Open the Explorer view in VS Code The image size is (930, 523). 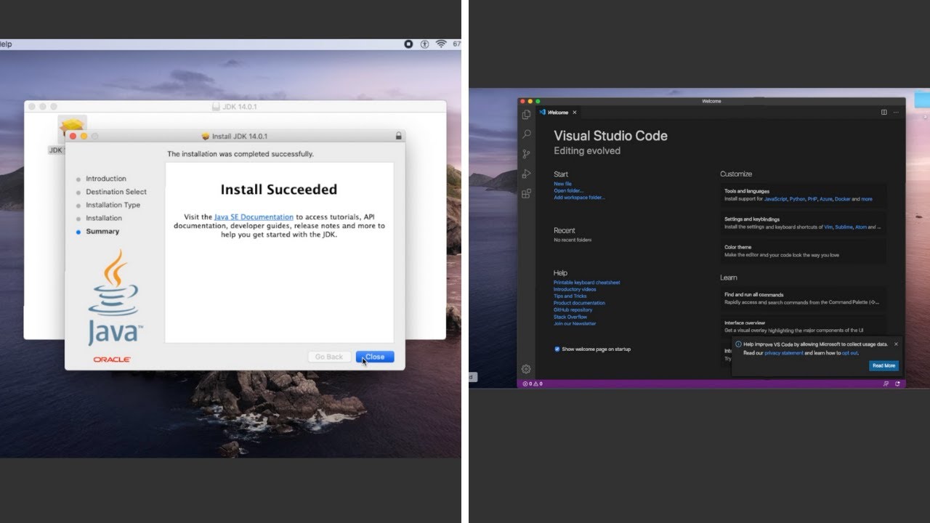[526, 115]
